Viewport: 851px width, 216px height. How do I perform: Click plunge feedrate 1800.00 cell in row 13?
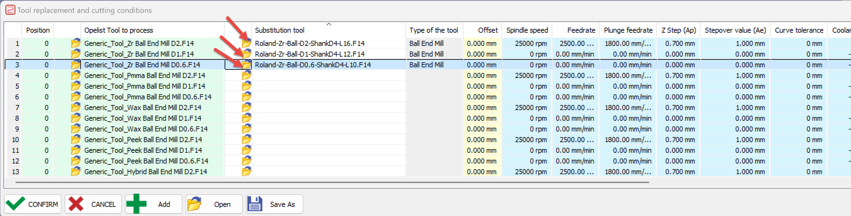(x=628, y=171)
